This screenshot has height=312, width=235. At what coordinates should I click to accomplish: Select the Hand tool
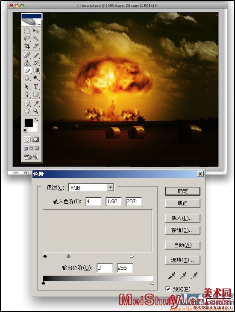pos(27,111)
